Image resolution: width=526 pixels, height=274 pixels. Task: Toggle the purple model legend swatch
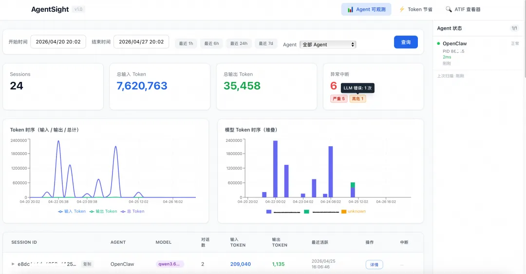coord(269,212)
